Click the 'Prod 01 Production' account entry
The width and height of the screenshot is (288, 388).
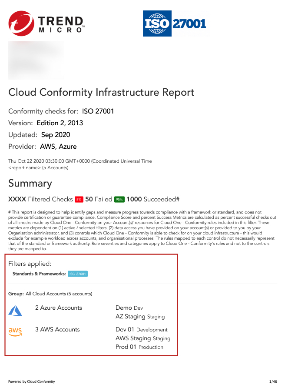(x=139, y=347)
